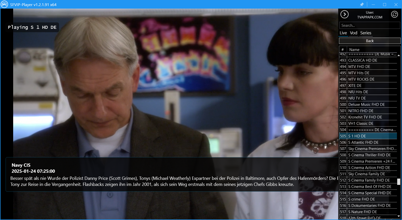Select channel Sky Cinema Family DE
The image size is (402, 220).
(368, 174)
